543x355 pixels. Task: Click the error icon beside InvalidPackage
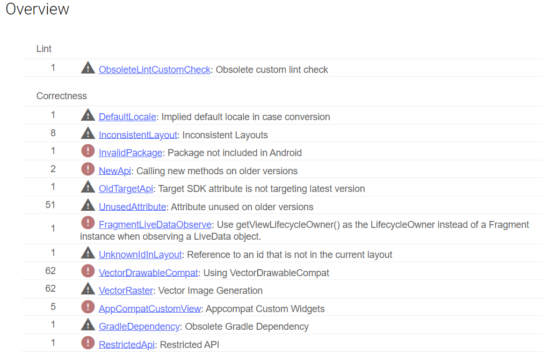(88, 152)
